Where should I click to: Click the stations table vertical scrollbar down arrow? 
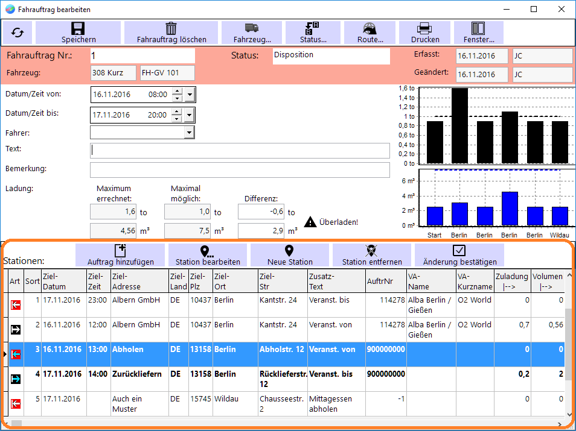tap(569, 415)
